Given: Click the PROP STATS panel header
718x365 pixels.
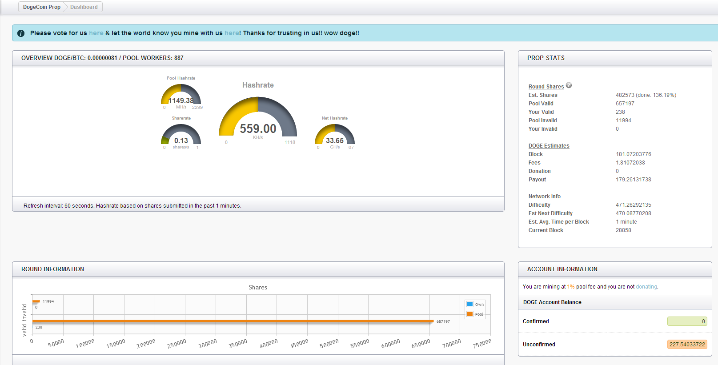Looking at the screenshot, I should (615, 58).
